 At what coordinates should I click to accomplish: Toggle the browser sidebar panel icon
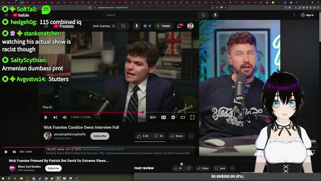(303, 8)
